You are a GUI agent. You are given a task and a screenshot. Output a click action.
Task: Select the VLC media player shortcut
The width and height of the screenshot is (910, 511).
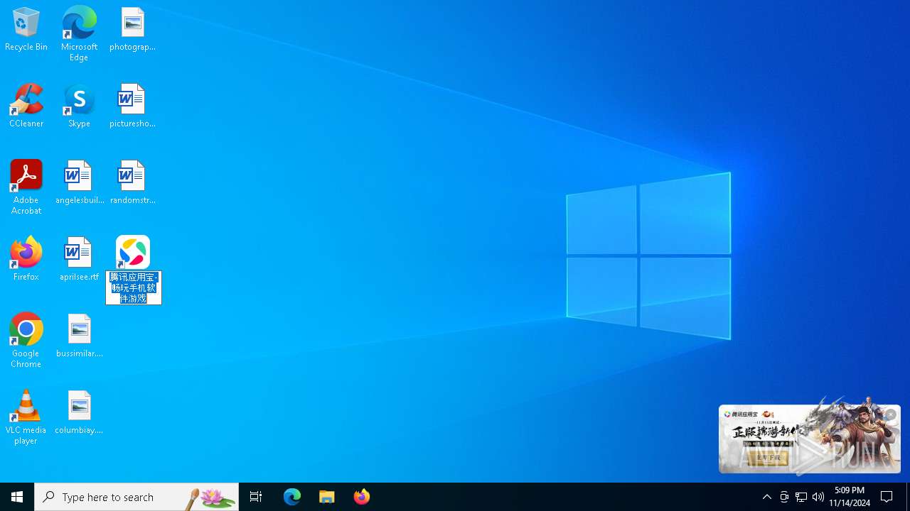[26, 417]
